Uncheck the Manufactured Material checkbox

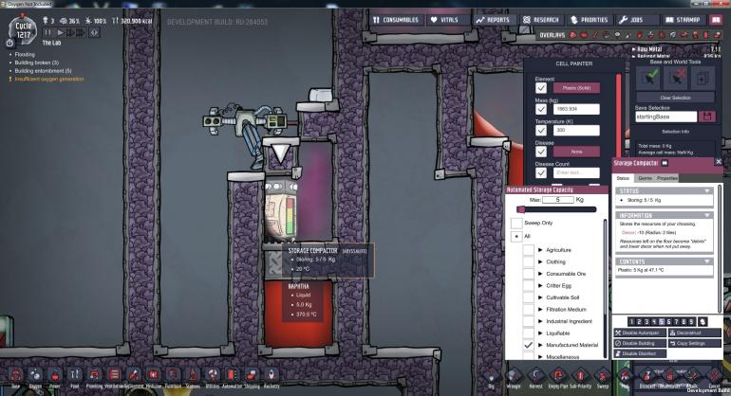tap(528, 345)
